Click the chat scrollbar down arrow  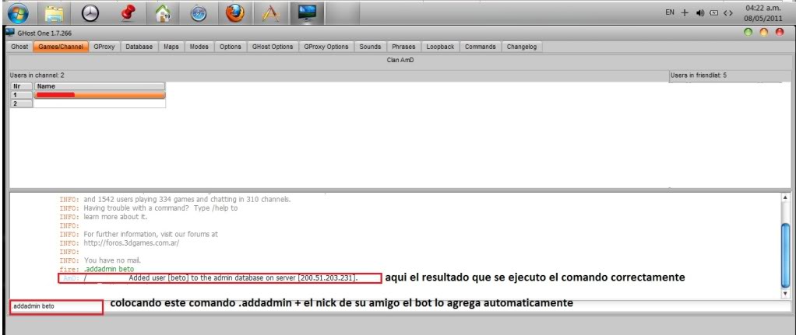coord(785,294)
